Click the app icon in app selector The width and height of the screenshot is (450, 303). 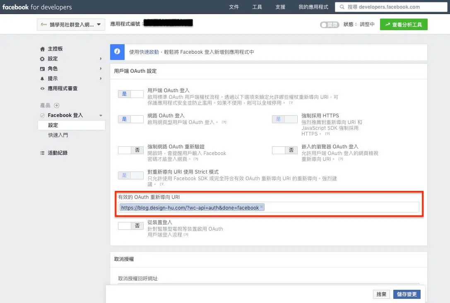[43, 25]
